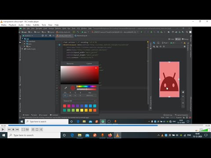This screenshot has width=211, height=158.
Task: Switch editor to Split view
Action: coord(178,39)
